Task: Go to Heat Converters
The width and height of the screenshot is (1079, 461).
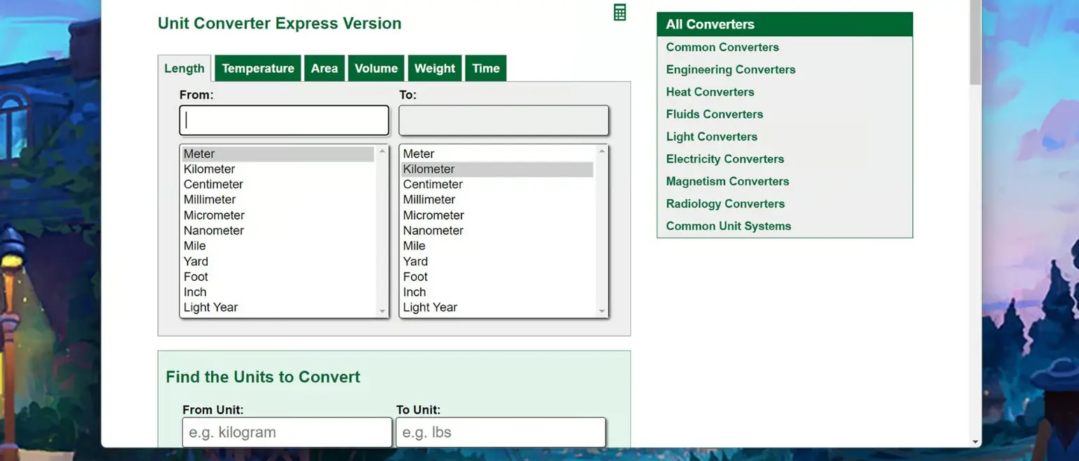Action: click(710, 92)
